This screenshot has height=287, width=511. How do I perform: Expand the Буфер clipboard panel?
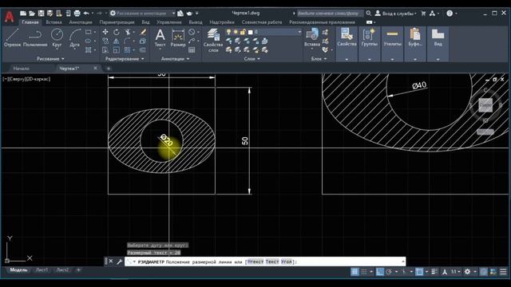coord(415,59)
